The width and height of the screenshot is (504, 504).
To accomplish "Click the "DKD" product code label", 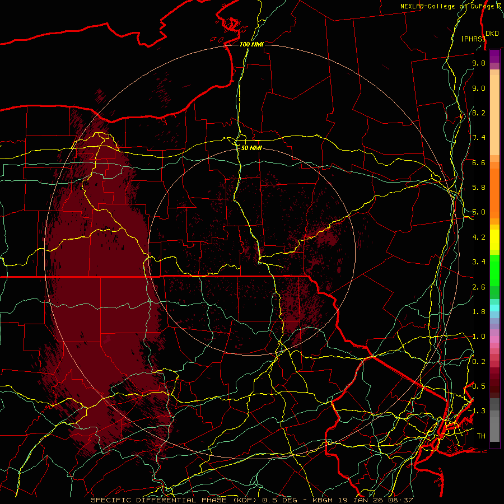I will (492, 34).
